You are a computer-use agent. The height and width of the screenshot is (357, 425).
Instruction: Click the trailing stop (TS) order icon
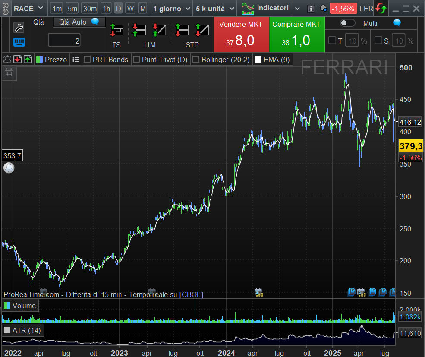(x=116, y=30)
